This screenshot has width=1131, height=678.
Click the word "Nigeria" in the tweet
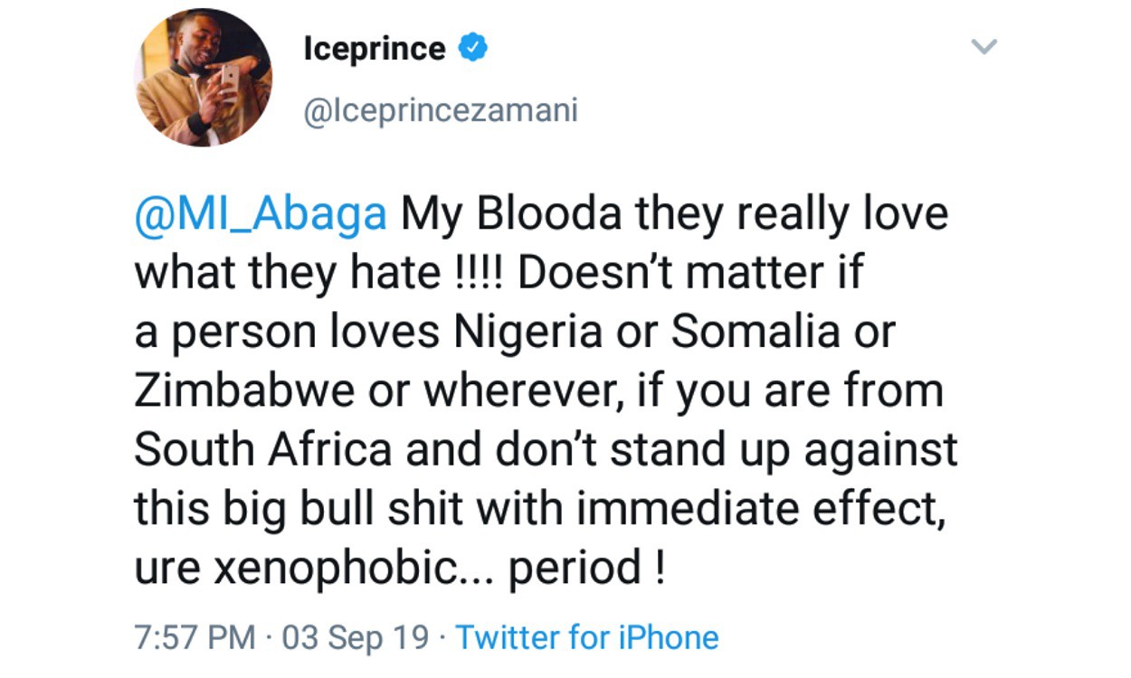pyautogui.click(x=527, y=333)
